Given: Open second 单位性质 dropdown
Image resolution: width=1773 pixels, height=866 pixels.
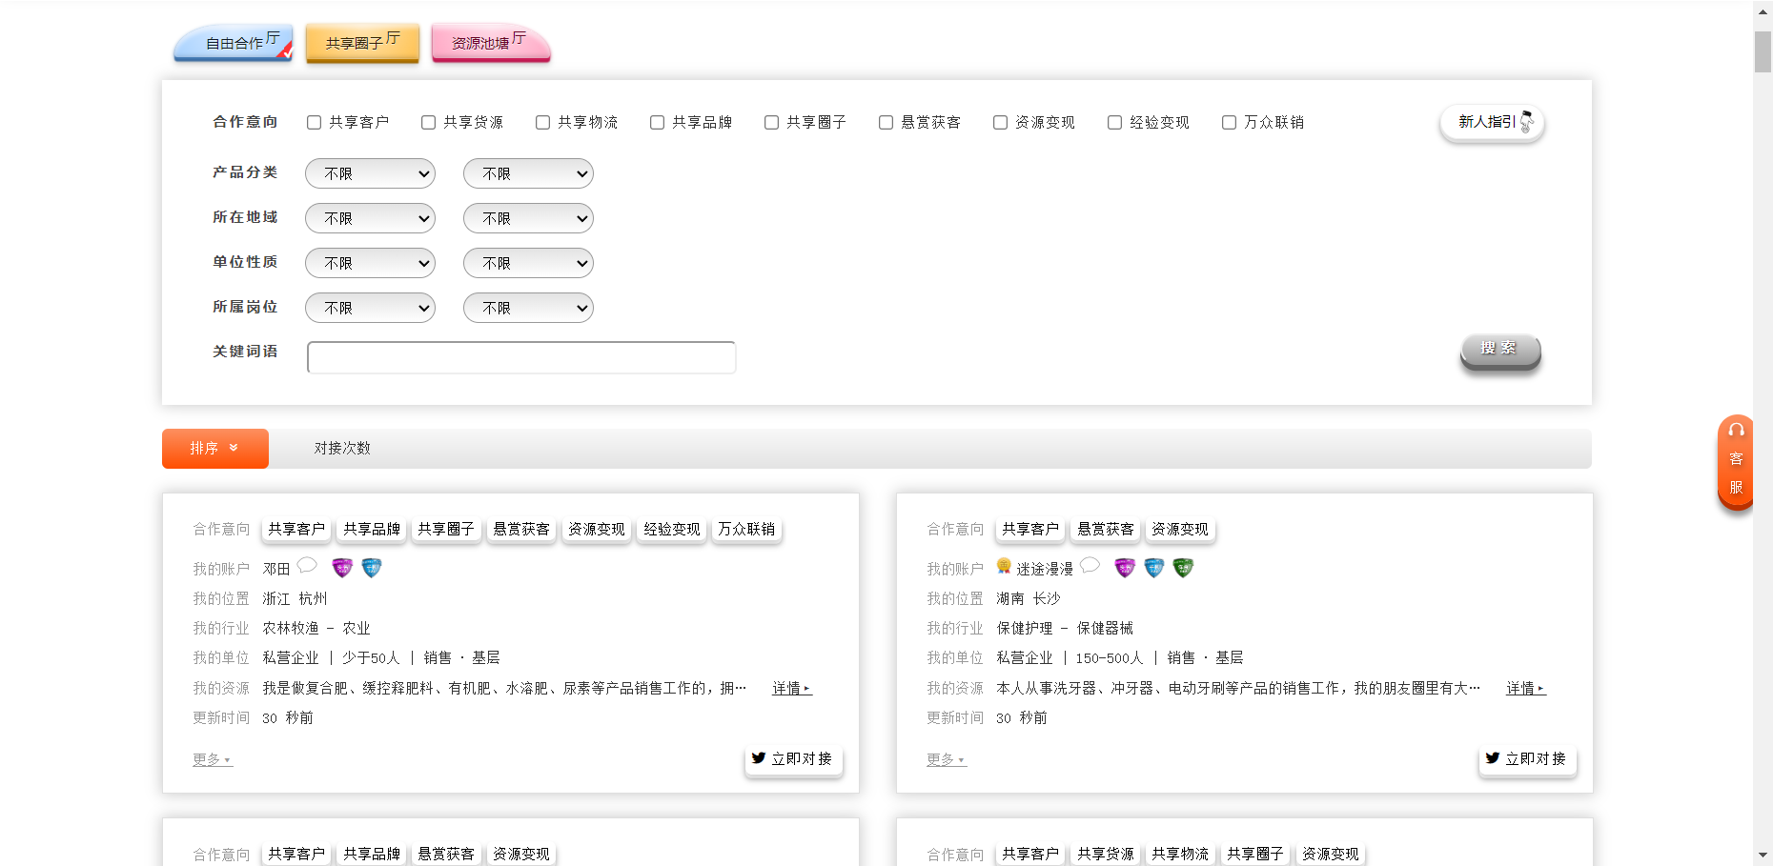Looking at the screenshot, I should (x=528, y=263).
